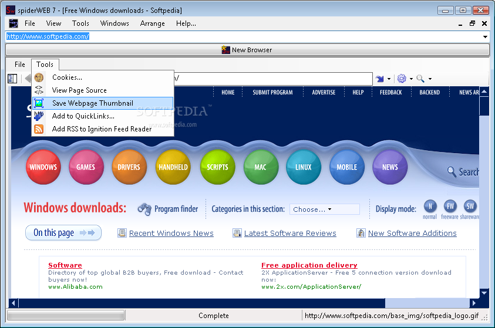This screenshot has width=495, height=328.
Task: Choose Add RSS to Ignition Feed Reader
Action: pyautogui.click(x=103, y=129)
